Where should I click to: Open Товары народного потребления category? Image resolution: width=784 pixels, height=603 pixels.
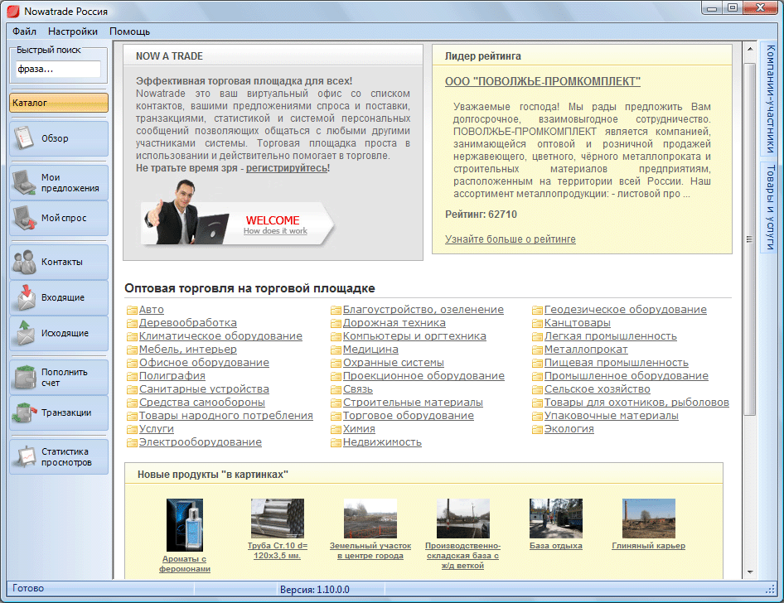226,416
